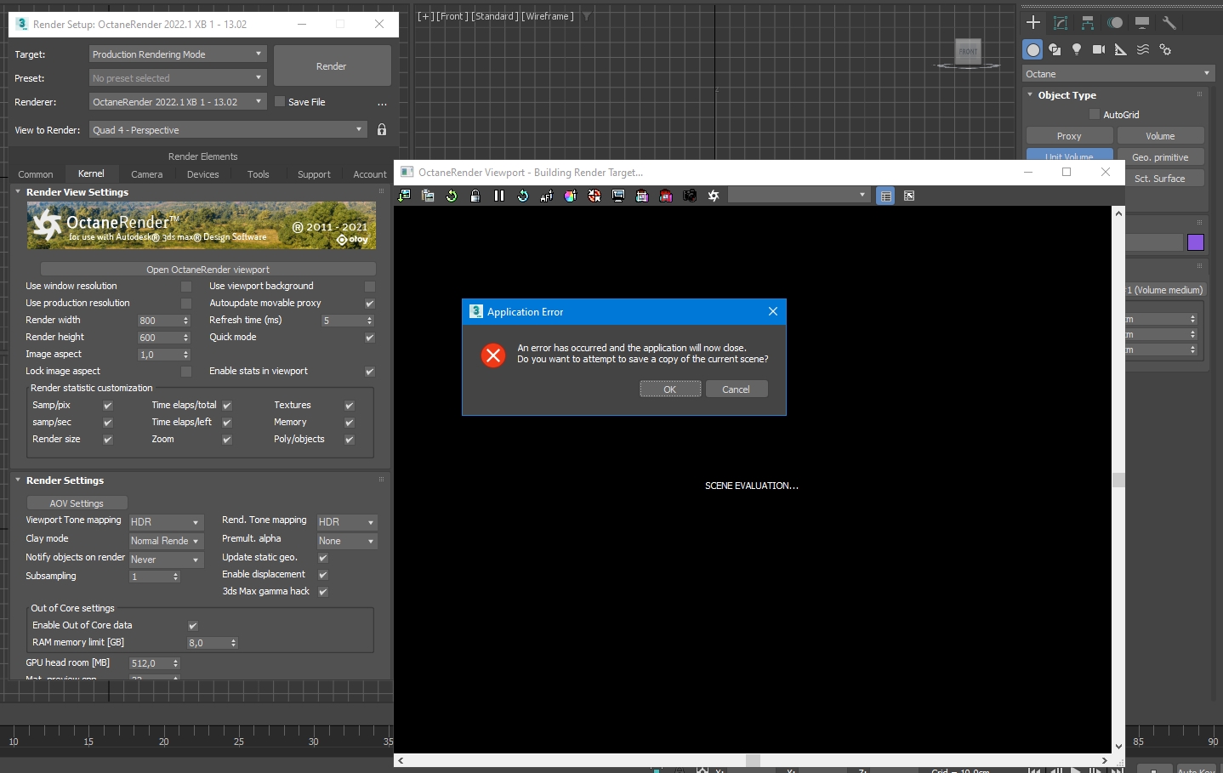This screenshot has height=773, width=1223.
Task: Click the highlighted list-view icon in Octane toolbar
Action: pos(885,196)
